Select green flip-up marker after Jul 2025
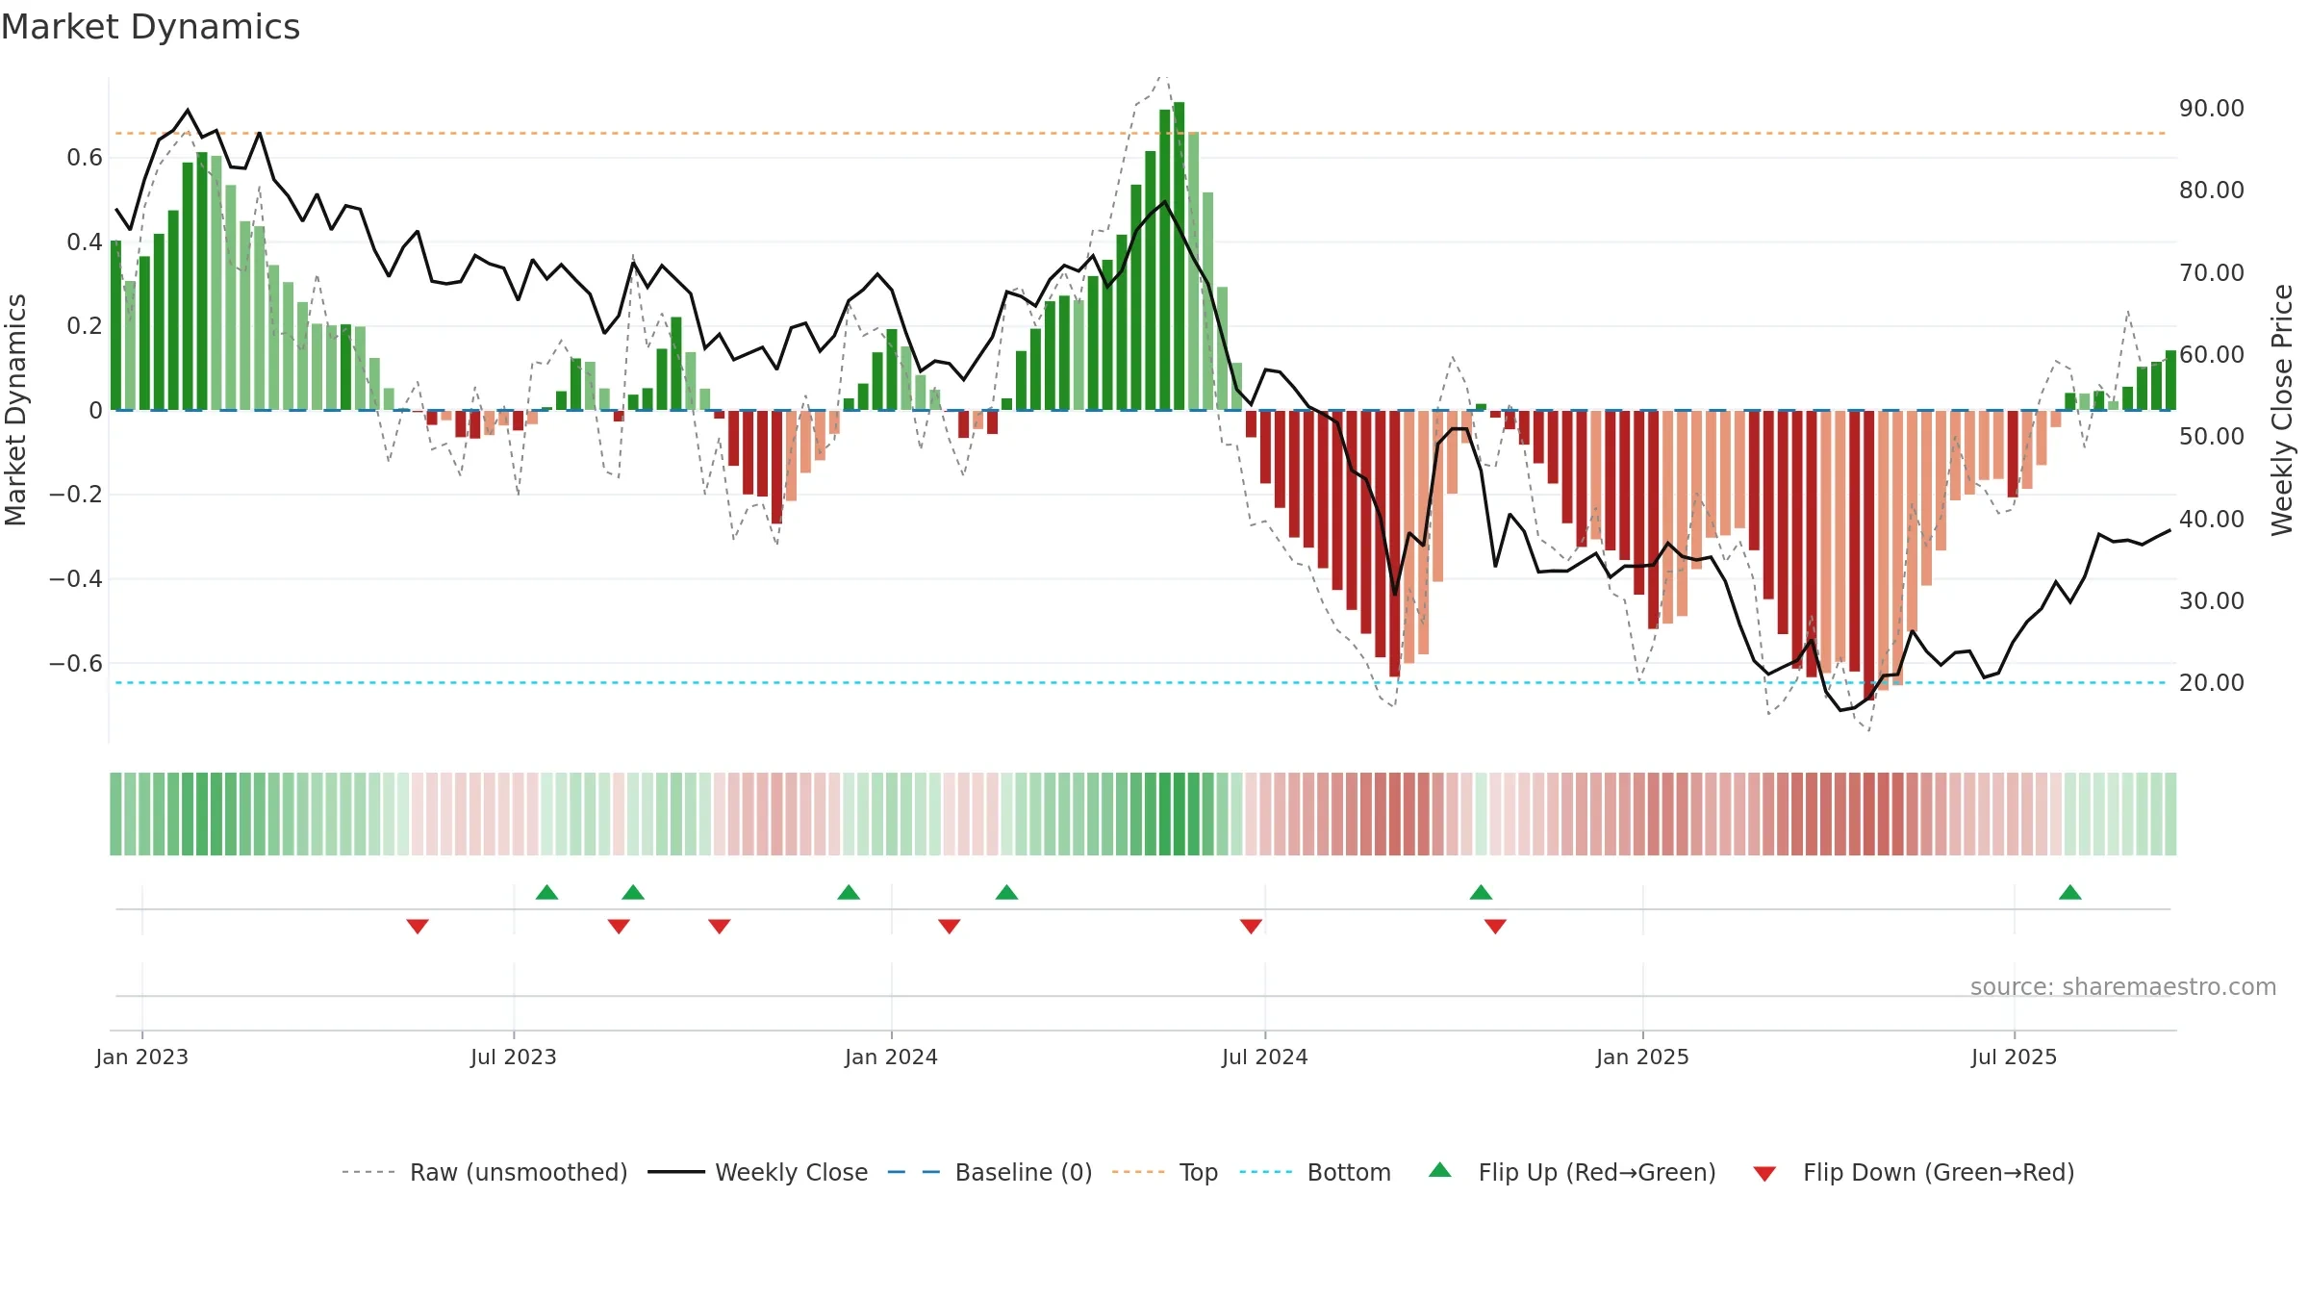Screen dimensions: 2309x1299 coord(2070,892)
